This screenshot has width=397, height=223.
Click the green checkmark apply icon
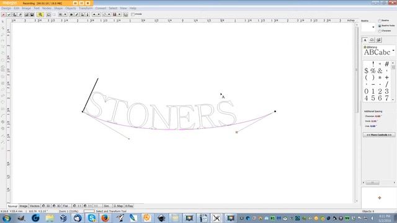[9, 15]
